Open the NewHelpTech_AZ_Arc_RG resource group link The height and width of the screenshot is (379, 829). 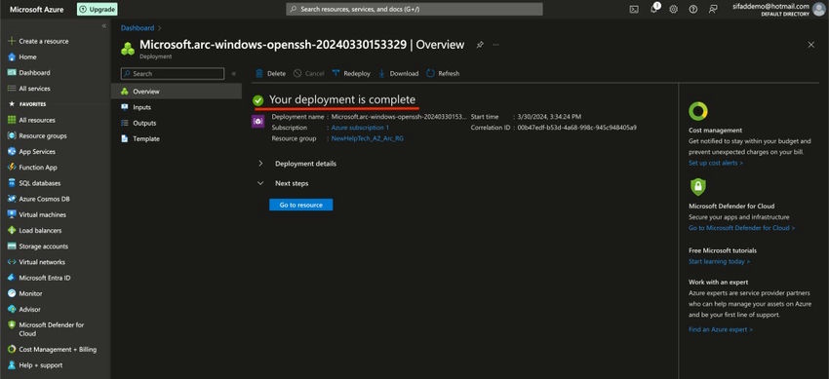point(368,138)
